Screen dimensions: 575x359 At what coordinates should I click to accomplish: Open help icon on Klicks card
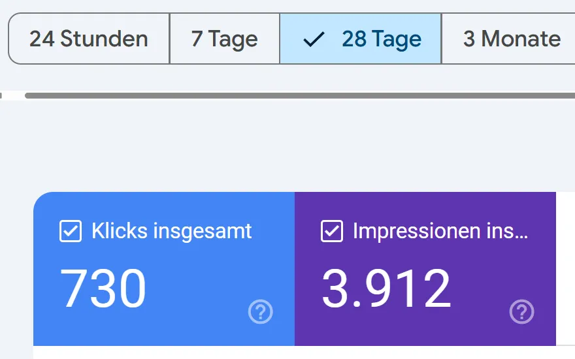(x=260, y=312)
